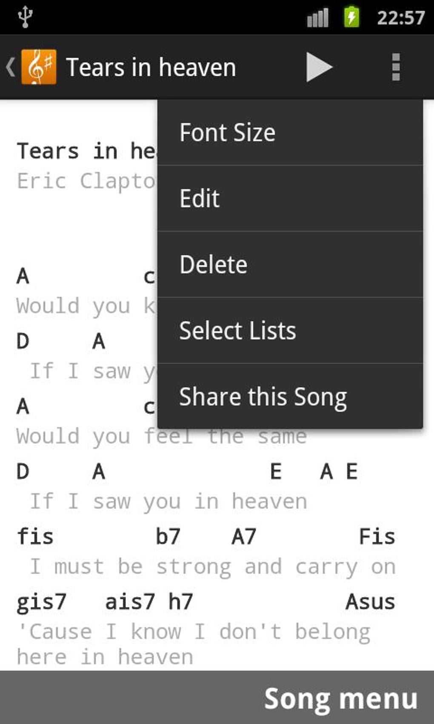Tap the Asus chord label
The height and width of the screenshot is (724, 434).
[371, 601]
